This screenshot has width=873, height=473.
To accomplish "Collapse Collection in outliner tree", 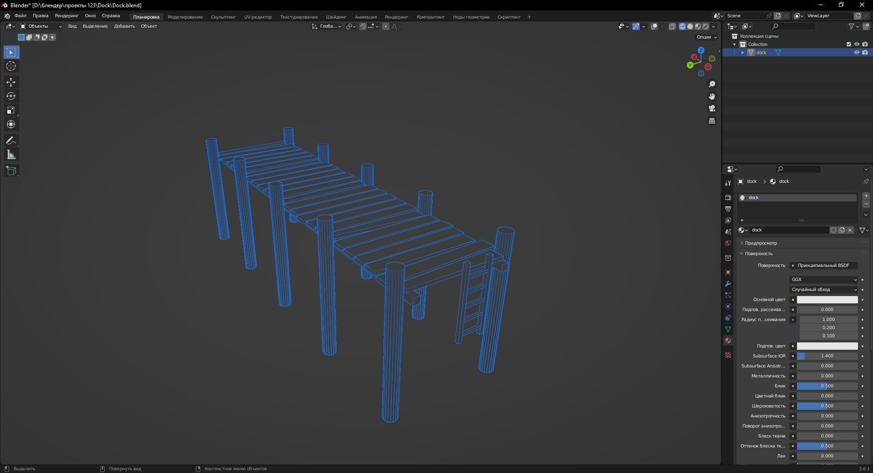I will click(x=734, y=44).
